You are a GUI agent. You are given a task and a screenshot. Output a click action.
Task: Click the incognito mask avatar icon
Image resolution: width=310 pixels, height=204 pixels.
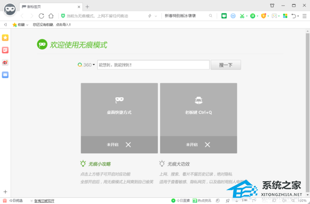click(10, 9)
